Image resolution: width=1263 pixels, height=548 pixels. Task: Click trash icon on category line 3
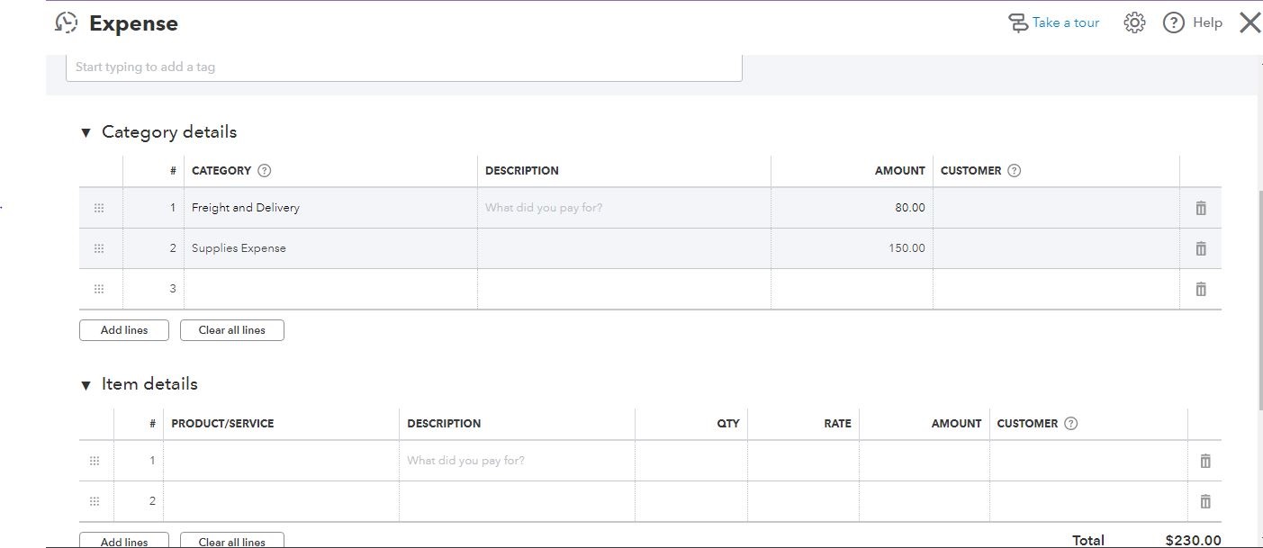[x=1200, y=289]
